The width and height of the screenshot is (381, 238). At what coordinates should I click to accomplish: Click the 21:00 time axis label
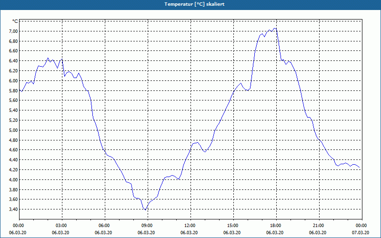(x=318, y=226)
